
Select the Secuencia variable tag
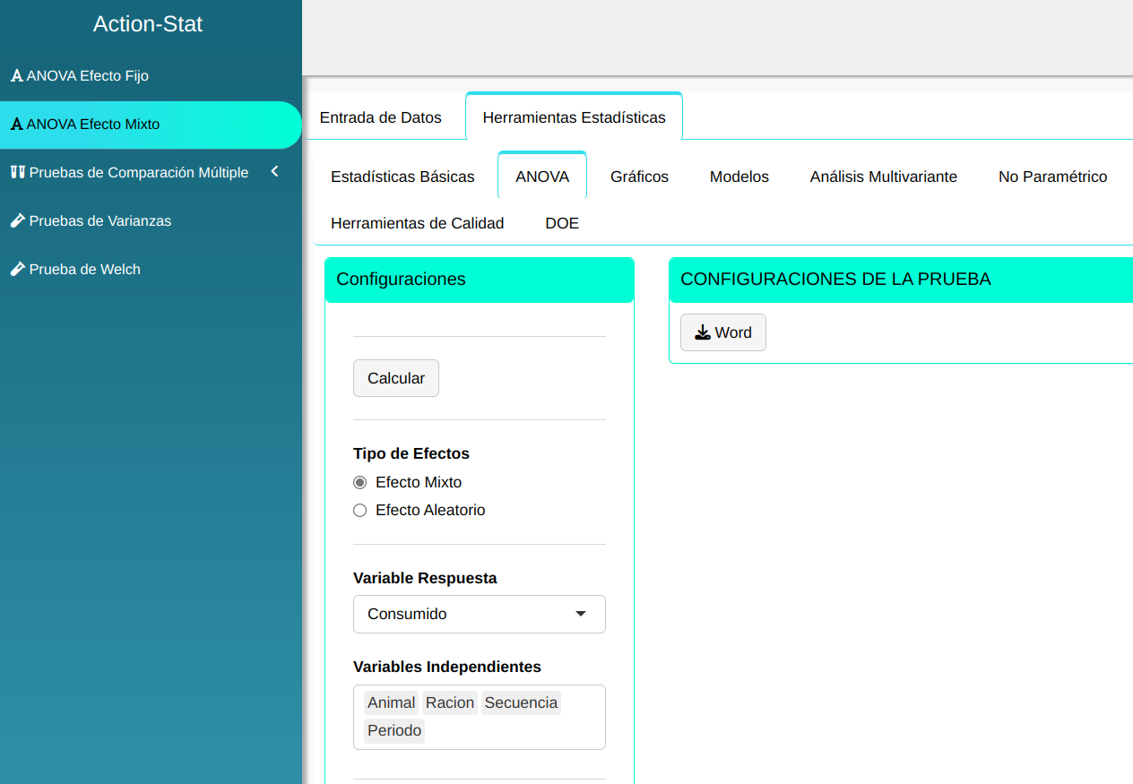pyautogui.click(x=521, y=702)
